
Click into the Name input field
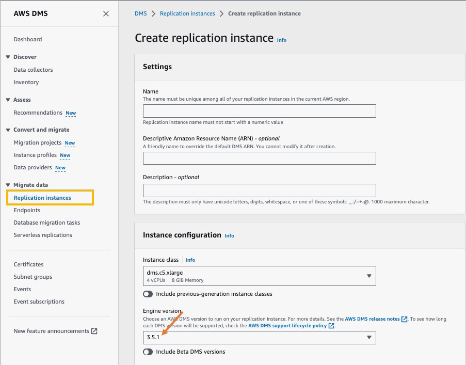click(x=259, y=111)
